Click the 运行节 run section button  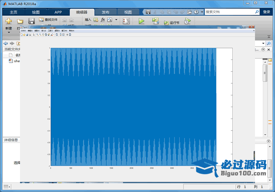click(172, 23)
